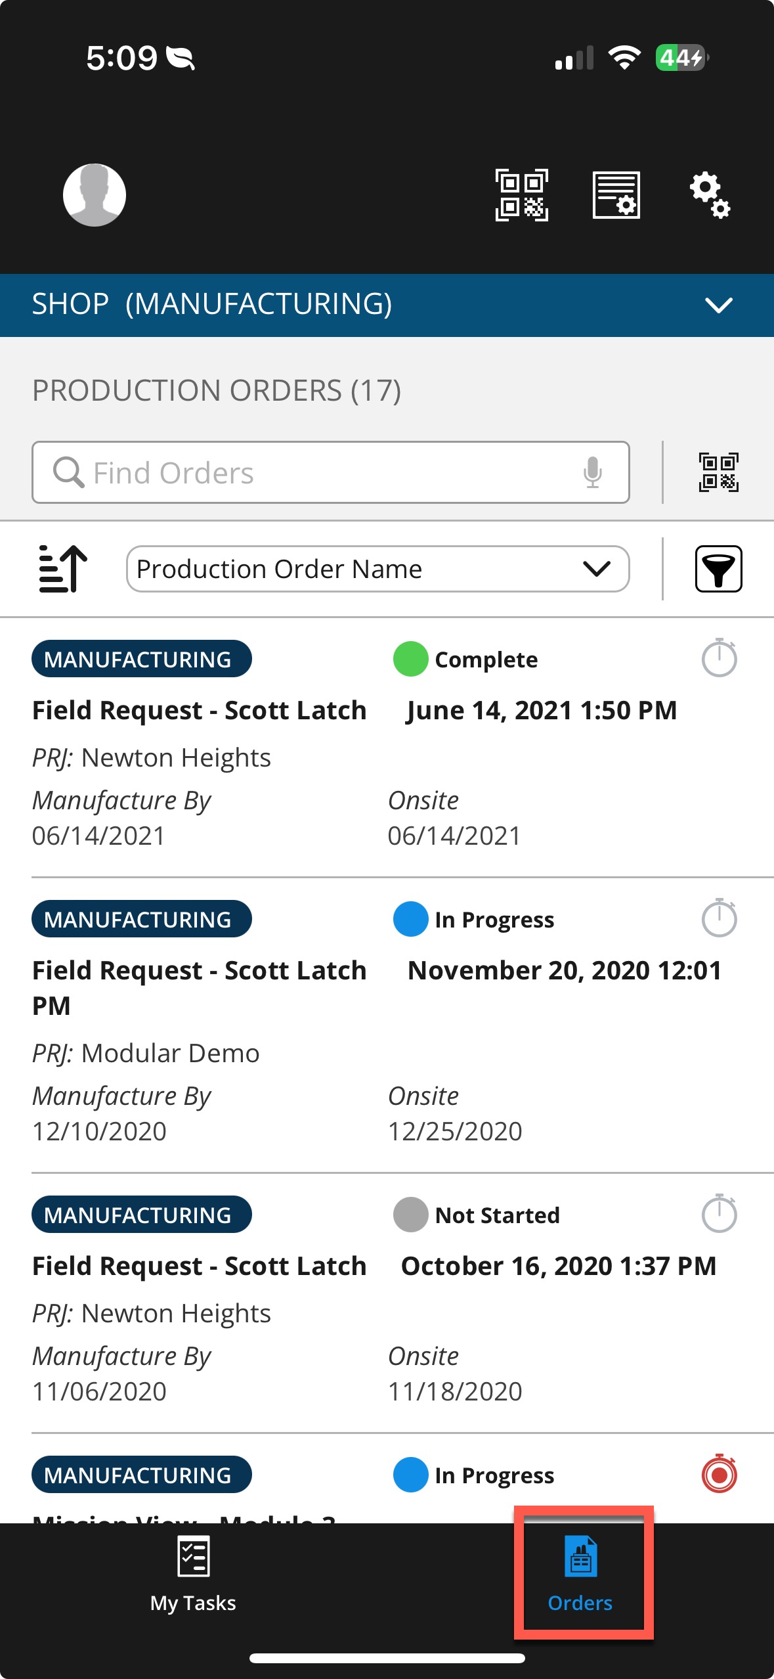Screen dimensions: 774x1679
Task: Tap the microphone voice search icon
Action: coord(592,472)
